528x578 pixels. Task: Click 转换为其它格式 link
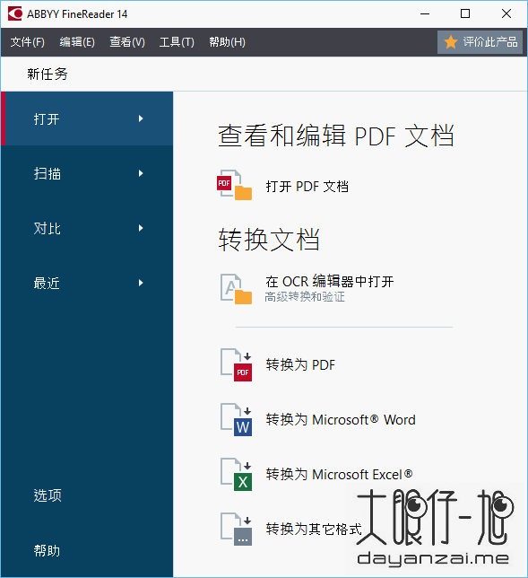pyautogui.click(x=314, y=529)
